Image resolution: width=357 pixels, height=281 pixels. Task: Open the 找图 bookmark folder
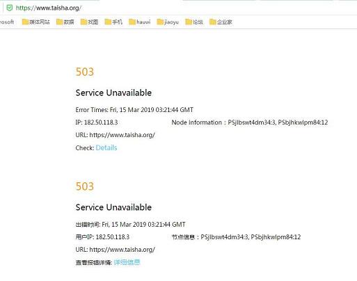[89, 22]
